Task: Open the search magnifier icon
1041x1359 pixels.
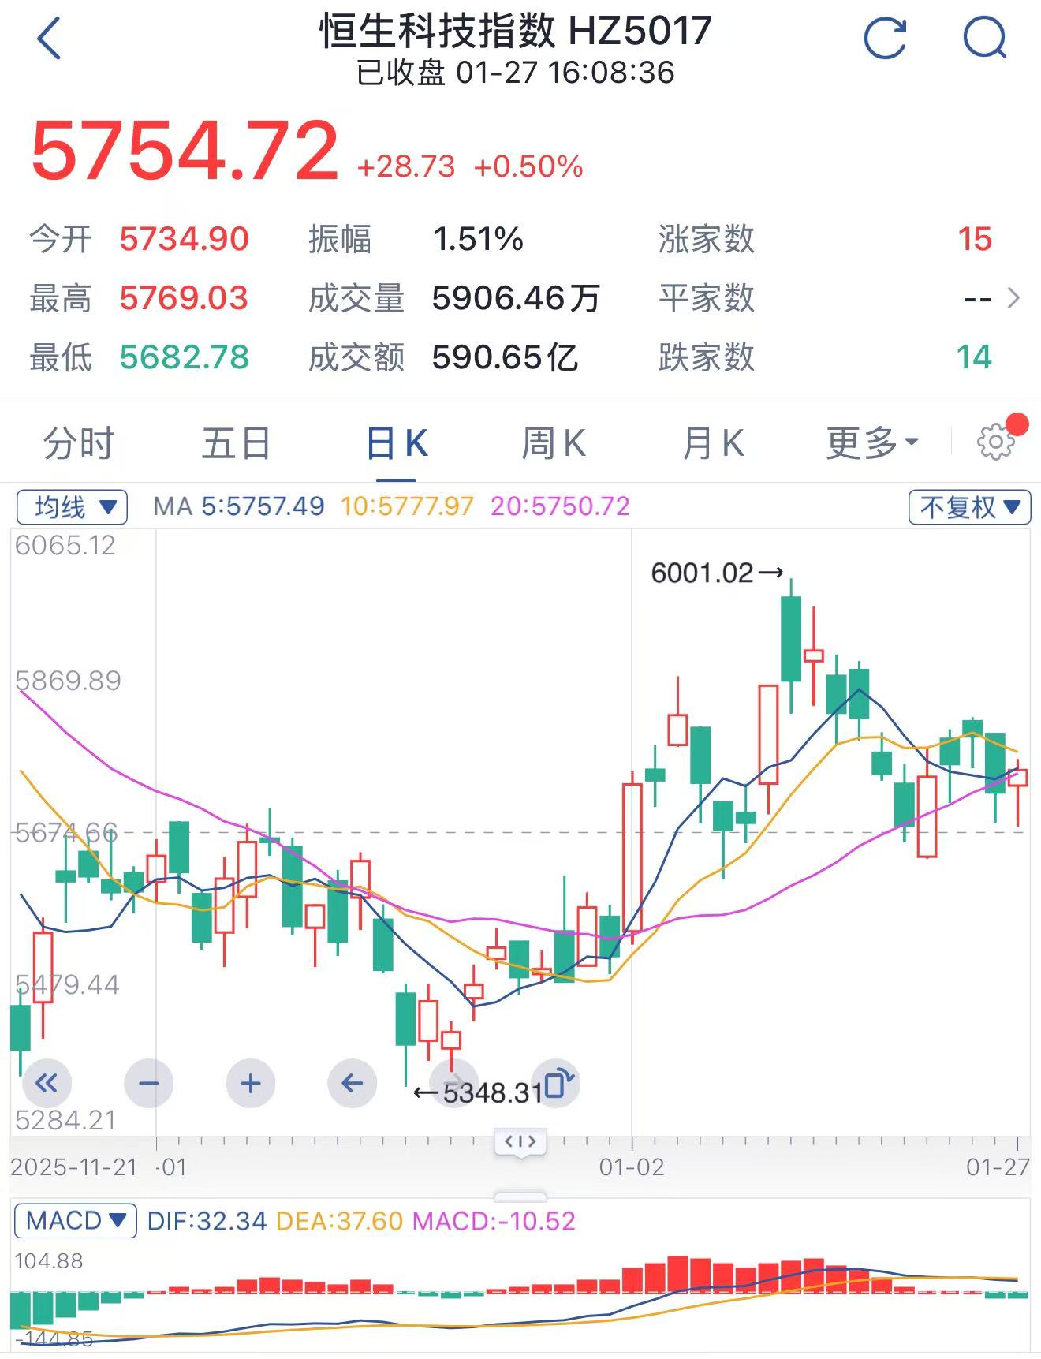Action: click(985, 37)
